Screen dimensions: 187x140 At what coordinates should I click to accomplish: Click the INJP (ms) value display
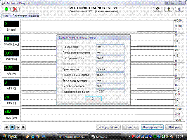[11, 53]
